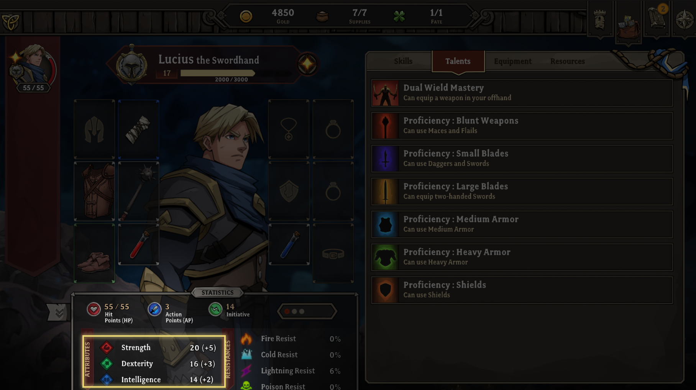Click the boots equipment slot
This screenshot has height=390, width=696.
coord(94,253)
